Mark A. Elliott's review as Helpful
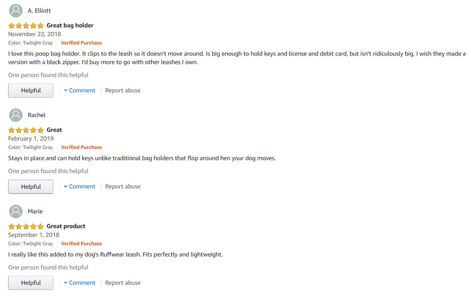Viewport: 471px width, 298px height. [31, 91]
